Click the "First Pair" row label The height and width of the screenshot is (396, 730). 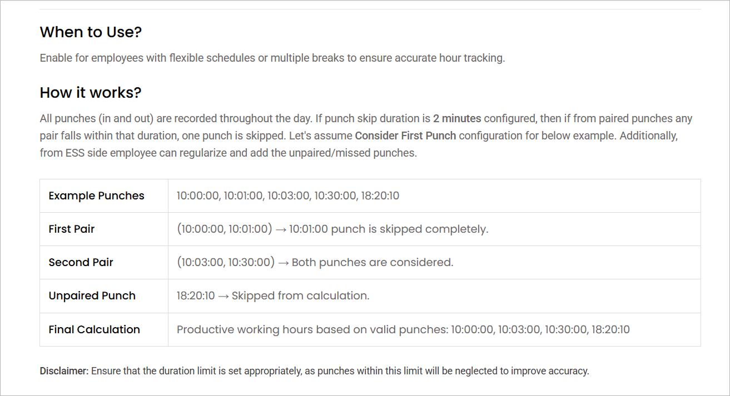coord(71,229)
